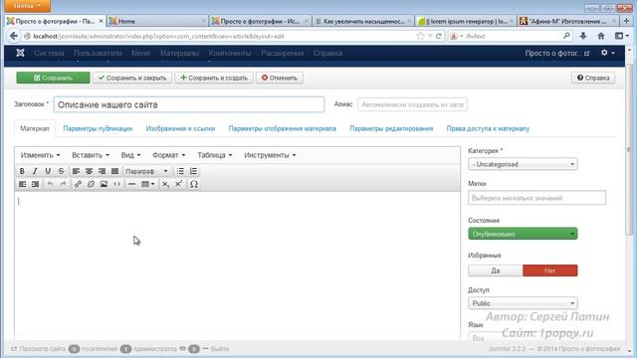
Task: Set Featured to Нет
Action: [x=550, y=270]
